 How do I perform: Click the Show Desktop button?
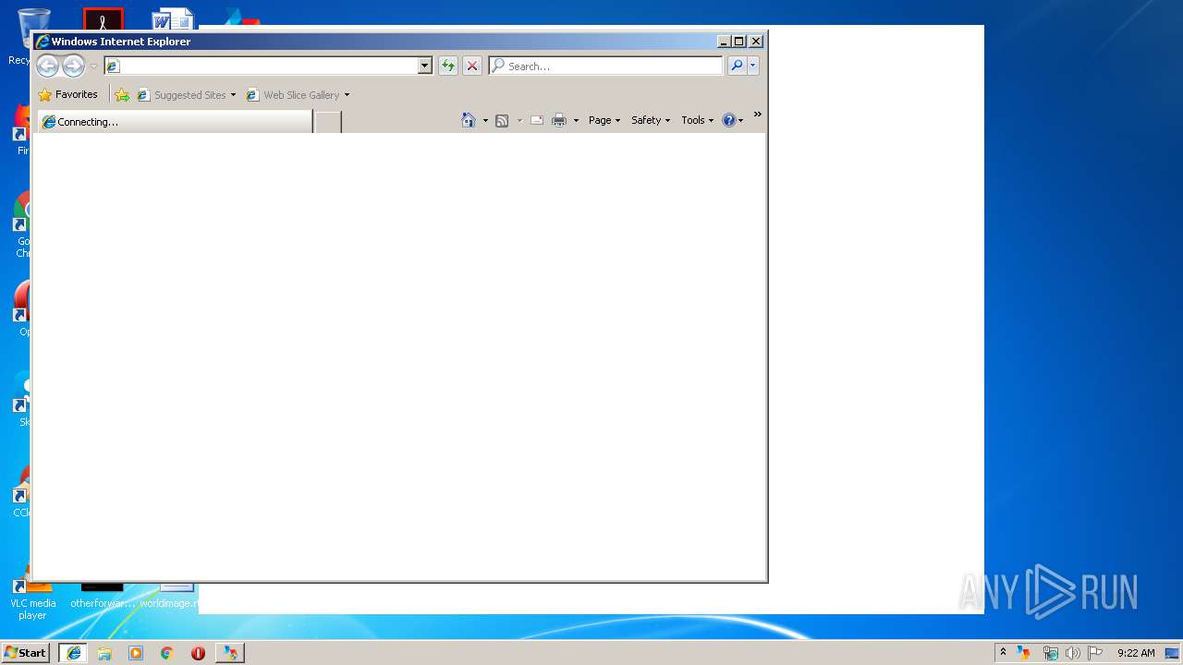tap(1173, 653)
